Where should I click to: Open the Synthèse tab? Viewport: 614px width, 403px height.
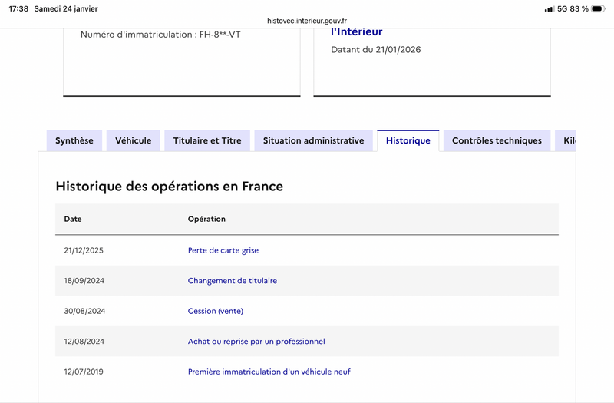pyautogui.click(x=74, y=140)
